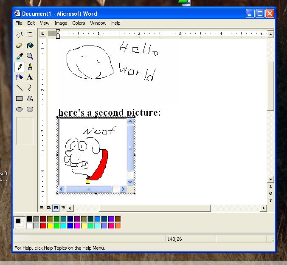Image resolution: width=287 pixels, height=265 pixels.
Task: Choose the Fill With Color bucket tool
Action: pos(30,46)
